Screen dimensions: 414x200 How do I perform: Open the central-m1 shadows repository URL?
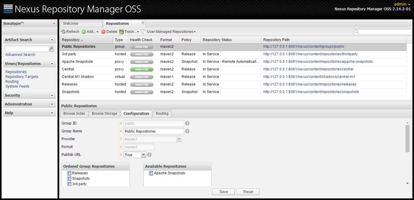click(x=309, y=77)
